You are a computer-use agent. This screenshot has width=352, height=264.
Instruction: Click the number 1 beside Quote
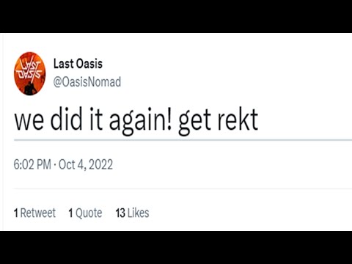70,213
